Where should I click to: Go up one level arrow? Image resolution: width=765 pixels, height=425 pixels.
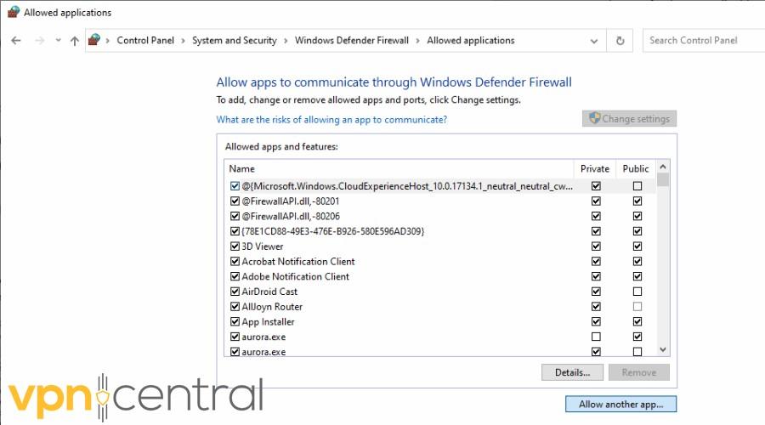pyautogui.click(x=74, y=41)
